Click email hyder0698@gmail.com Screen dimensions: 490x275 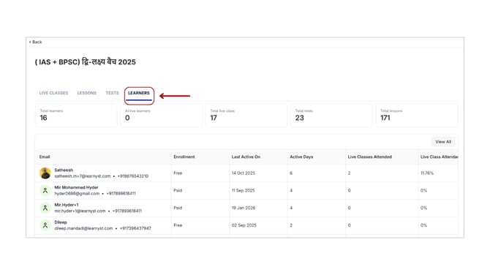(77, 194)
